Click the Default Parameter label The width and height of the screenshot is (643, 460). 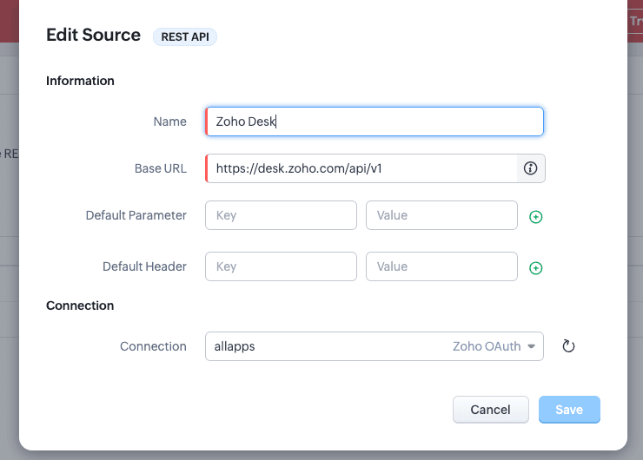pos(136,215)
